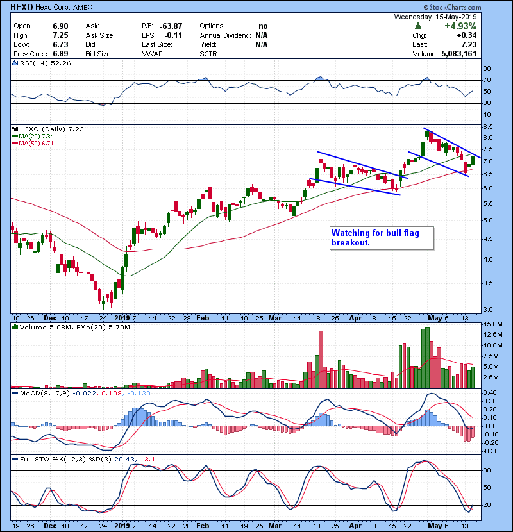Click the Open value 6.90
Image resolution: width=513 pixels, height=532 pixels.
[x=60, y=26]
